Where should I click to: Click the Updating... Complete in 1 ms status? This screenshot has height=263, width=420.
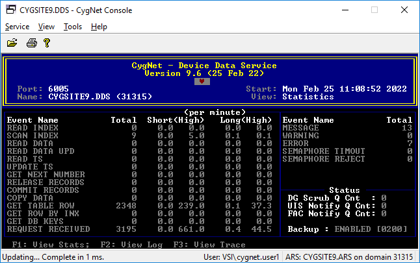click(x=53, y=257)
